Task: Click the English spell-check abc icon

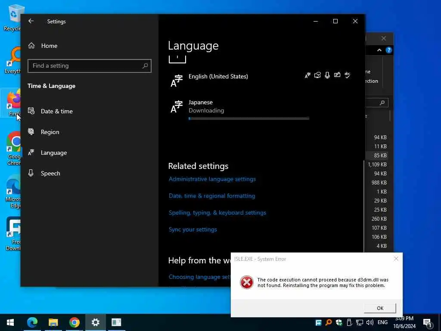Action: pos(348,75)
